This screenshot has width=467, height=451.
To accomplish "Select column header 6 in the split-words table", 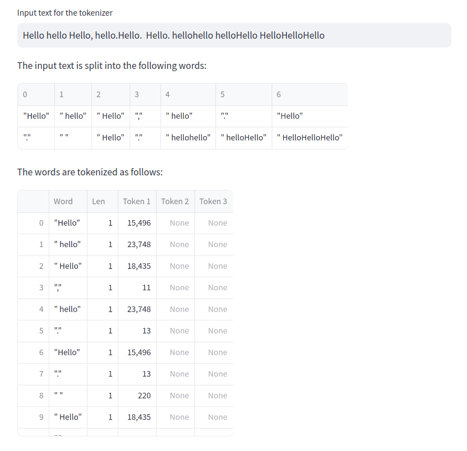I will (x=309, y=94).
